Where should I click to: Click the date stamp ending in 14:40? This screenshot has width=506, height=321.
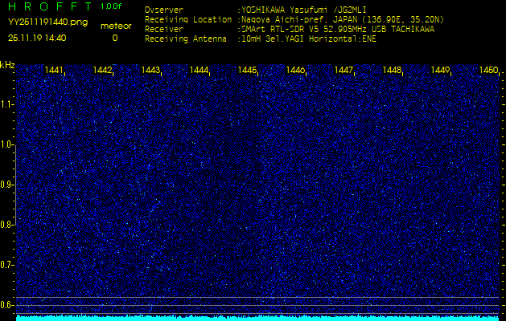click(37, 38)
